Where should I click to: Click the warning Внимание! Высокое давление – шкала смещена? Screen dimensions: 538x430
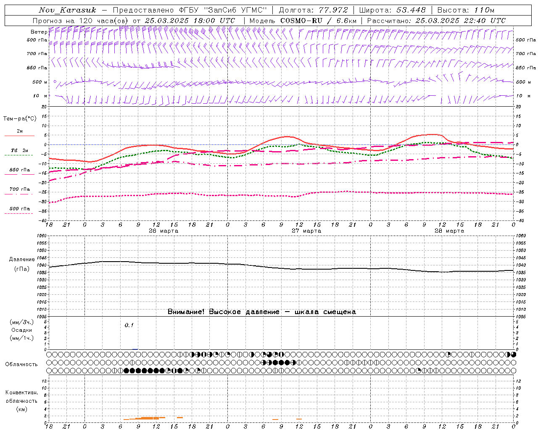[262, 312]
